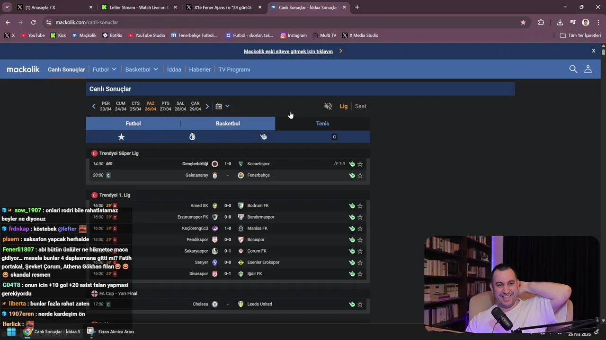The width and height of the screenshot is (606, 340).
Task: Click the address bar URL field
Action: click(284, 22)
